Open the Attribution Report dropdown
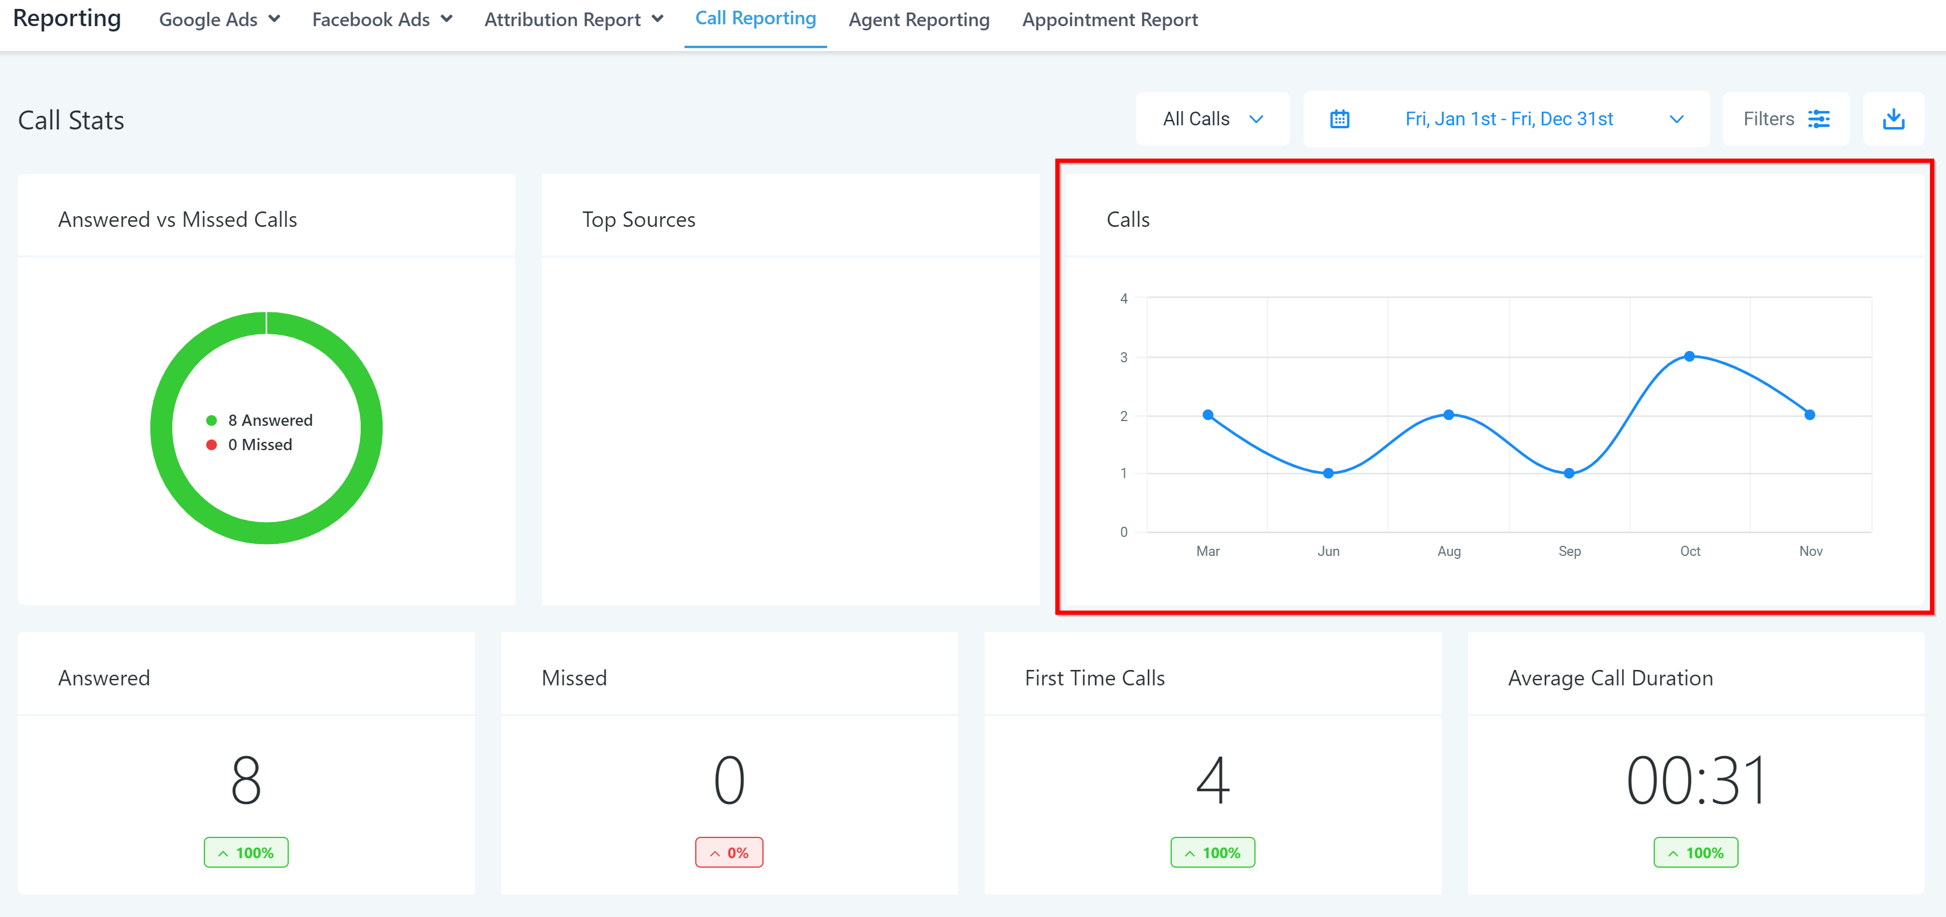The image size is (1946, 917). click(573, 20)
